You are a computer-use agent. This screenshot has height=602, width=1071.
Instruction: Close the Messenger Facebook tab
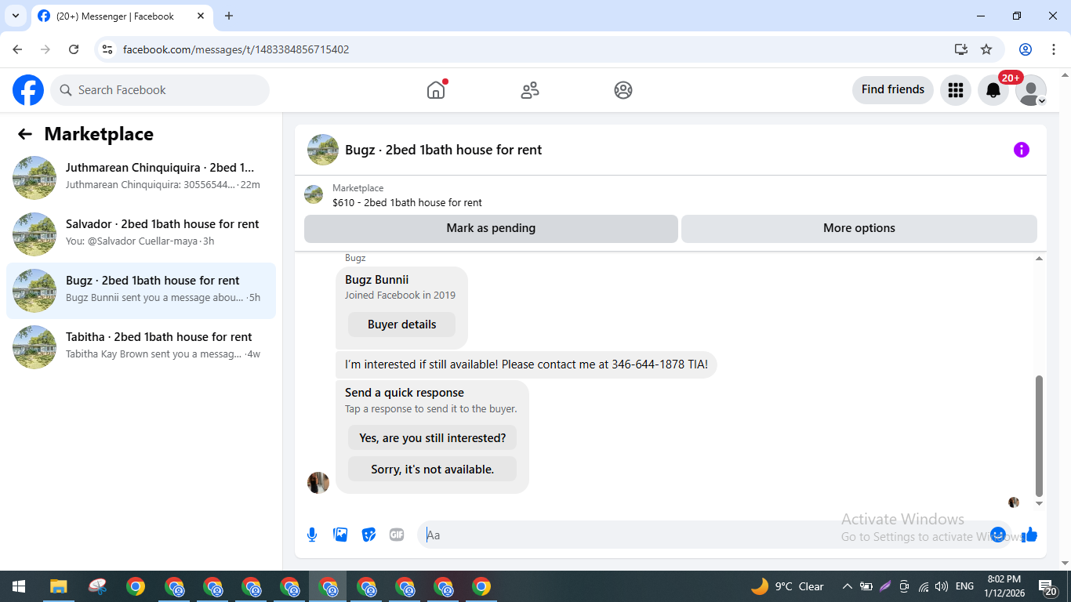(201, 16)
